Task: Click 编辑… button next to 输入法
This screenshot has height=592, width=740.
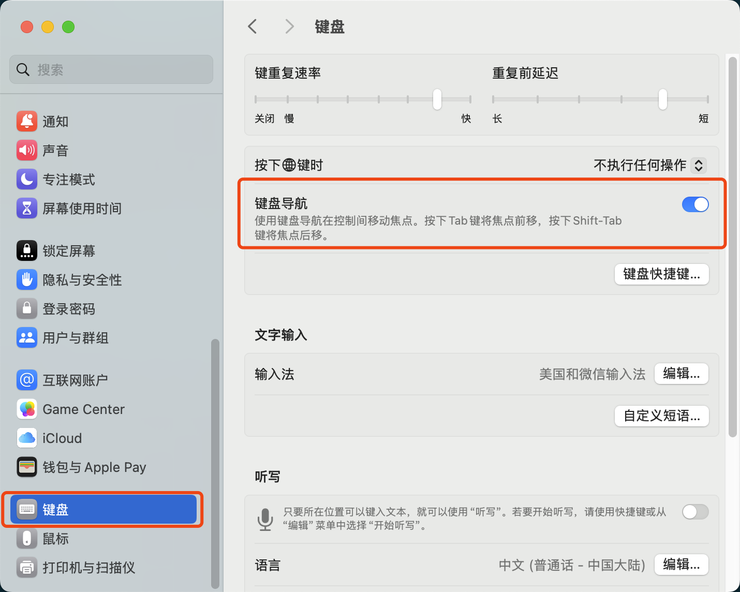Action: [681, 374]
